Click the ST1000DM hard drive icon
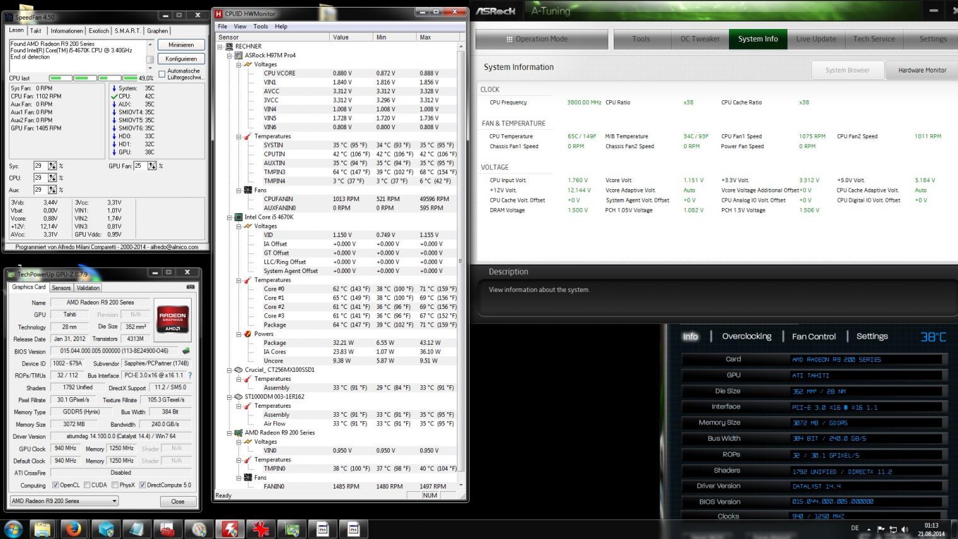The image size is (958, 539). pos(238,397)
